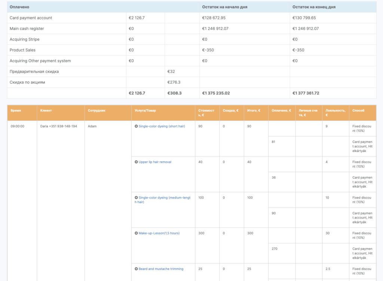Image resolution: width=383 pixels, height=281 pixels.
Task: Click the €276.3 promo discount value
Action: click(174, 82)
